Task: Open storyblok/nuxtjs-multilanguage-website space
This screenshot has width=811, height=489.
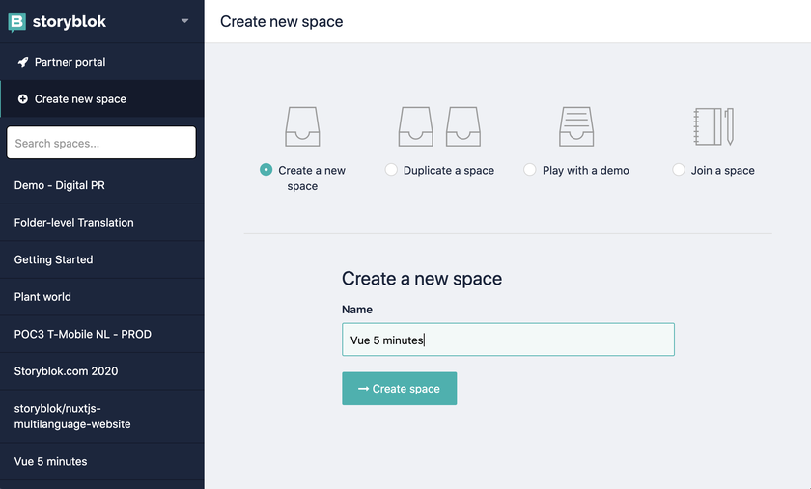Action: pos(102,416)
